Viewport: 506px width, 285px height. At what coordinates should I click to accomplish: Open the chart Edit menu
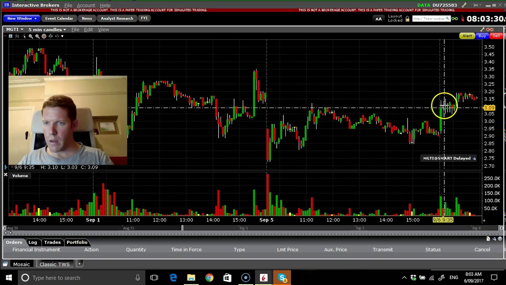coord(88,29)
